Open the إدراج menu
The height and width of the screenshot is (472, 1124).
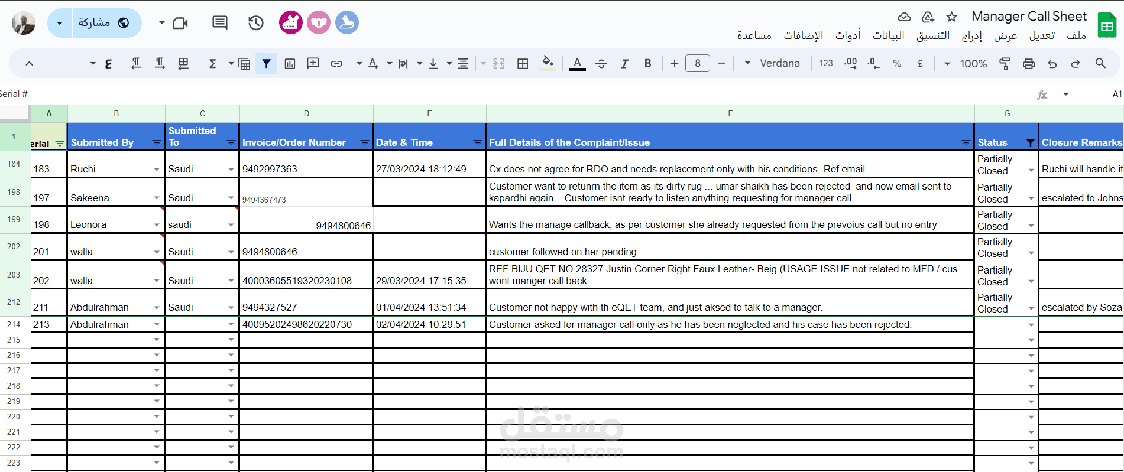971,36
